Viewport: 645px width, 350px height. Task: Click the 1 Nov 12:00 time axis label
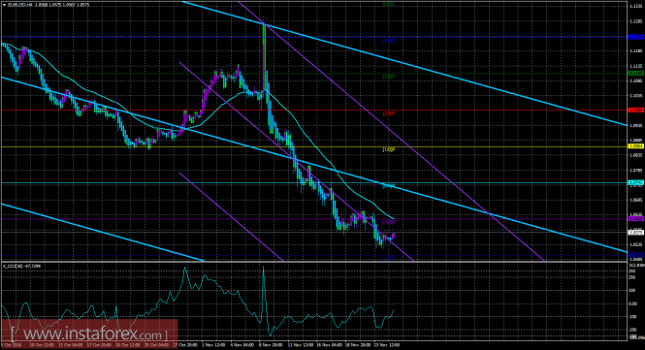tap(213, 344)
